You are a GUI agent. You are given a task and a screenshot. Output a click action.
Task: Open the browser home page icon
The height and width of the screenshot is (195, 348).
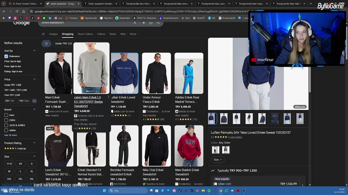click(23, 11)
